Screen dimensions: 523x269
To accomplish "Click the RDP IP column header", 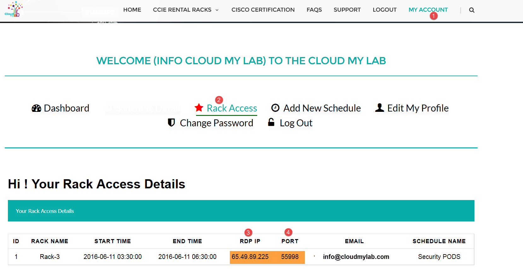I will 250,241.
